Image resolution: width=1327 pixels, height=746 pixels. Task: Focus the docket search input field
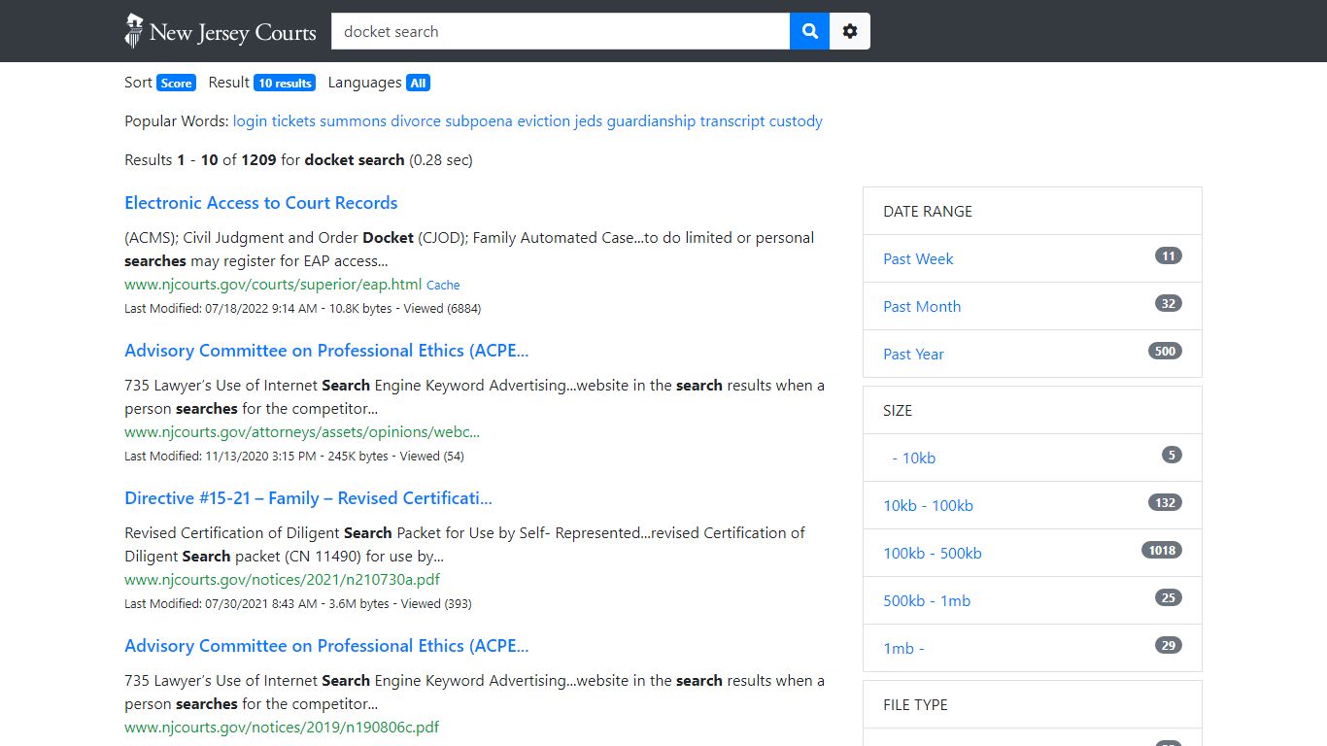click(561, 31)
